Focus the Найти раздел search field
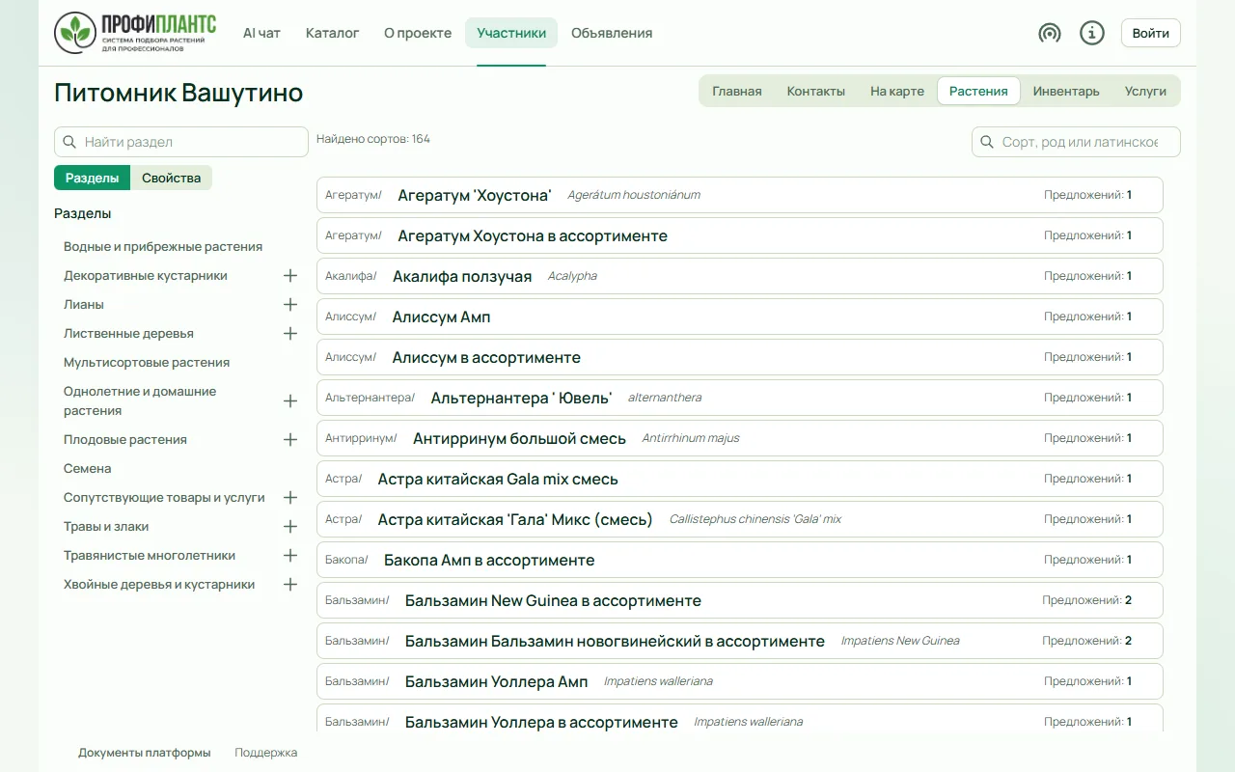 click(181, 142)
